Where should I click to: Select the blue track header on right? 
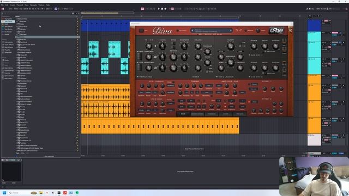click(x=314, y=26)
